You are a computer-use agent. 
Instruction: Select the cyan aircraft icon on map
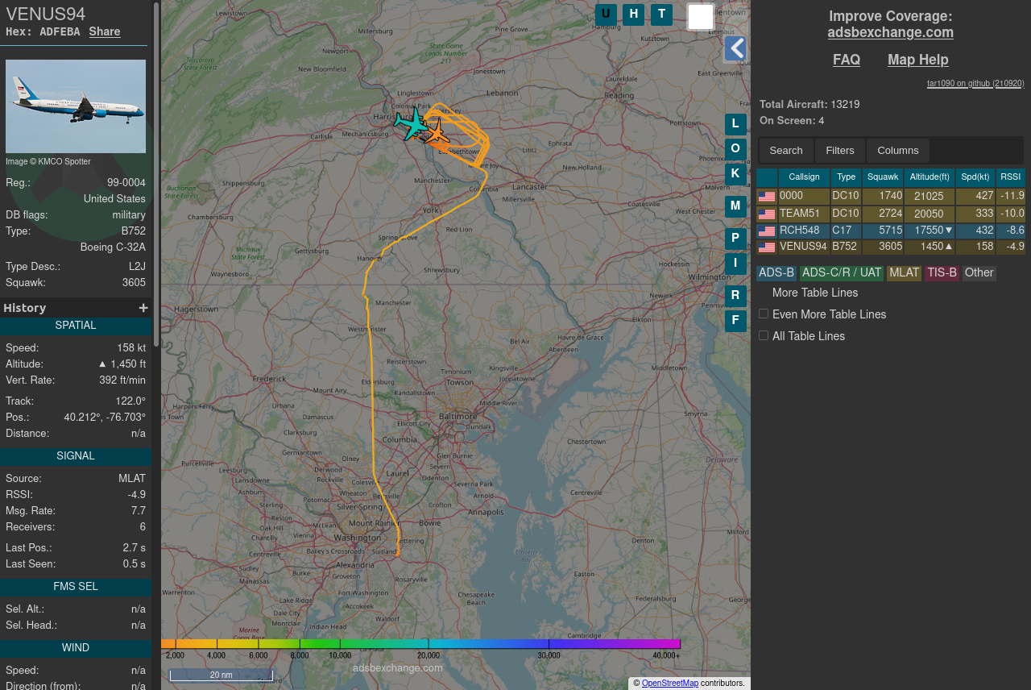(x=412, y=125)
